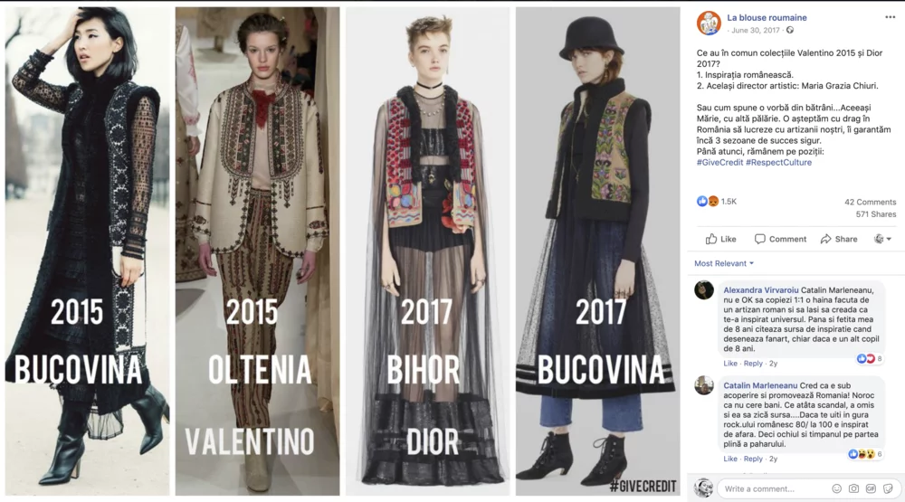Screen dimensions: 905x502
Task: Click the public audience globe icon
Action: click(x=789, y=30)
